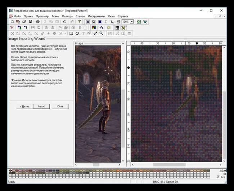Click the magnifier zoom icon next to Zoom to fit
234x191 pixels.
tap(145, 22)
